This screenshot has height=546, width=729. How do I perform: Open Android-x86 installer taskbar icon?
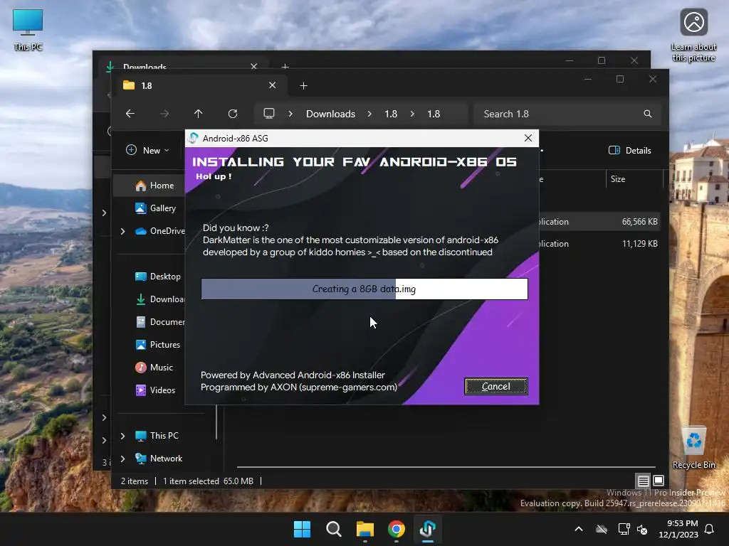click(428, 529)
